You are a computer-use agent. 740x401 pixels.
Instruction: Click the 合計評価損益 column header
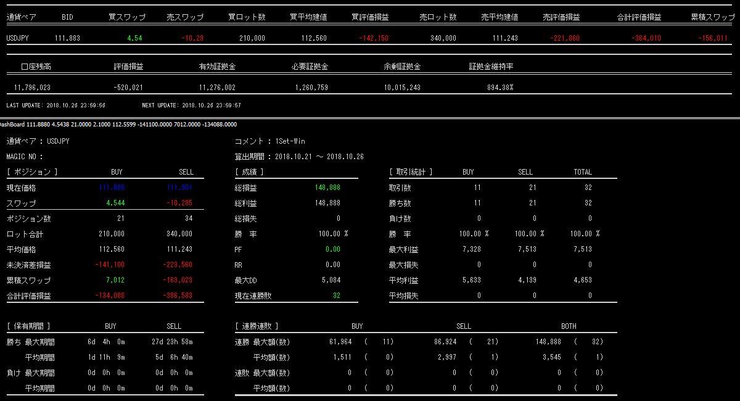coord(639,18)
